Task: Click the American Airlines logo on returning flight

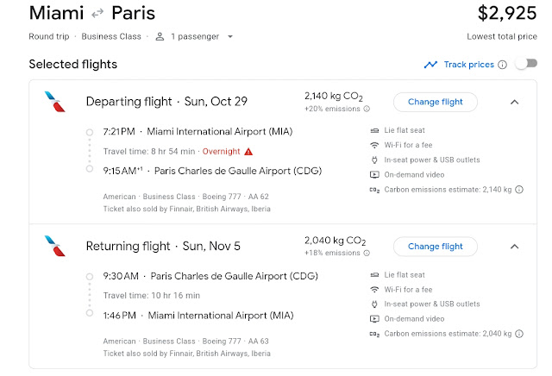Action: [x=54, y=248]
